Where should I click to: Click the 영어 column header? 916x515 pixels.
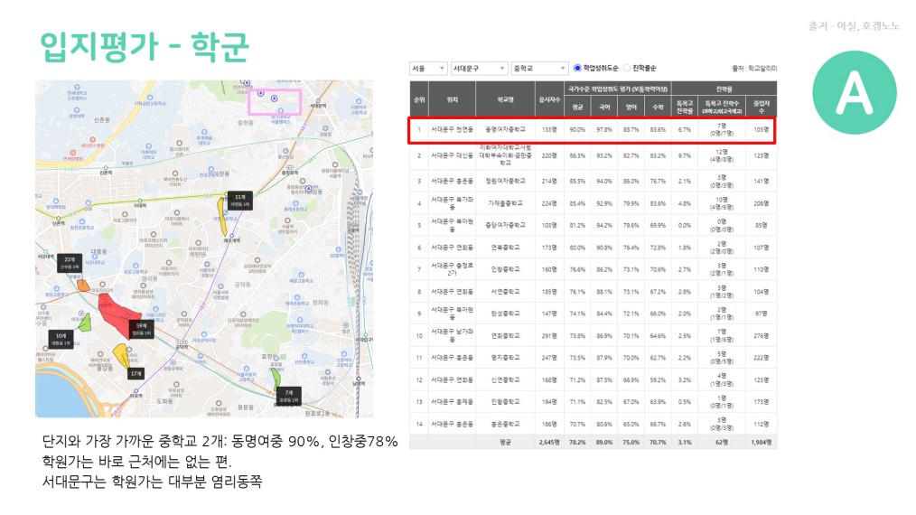coord(631,107)
